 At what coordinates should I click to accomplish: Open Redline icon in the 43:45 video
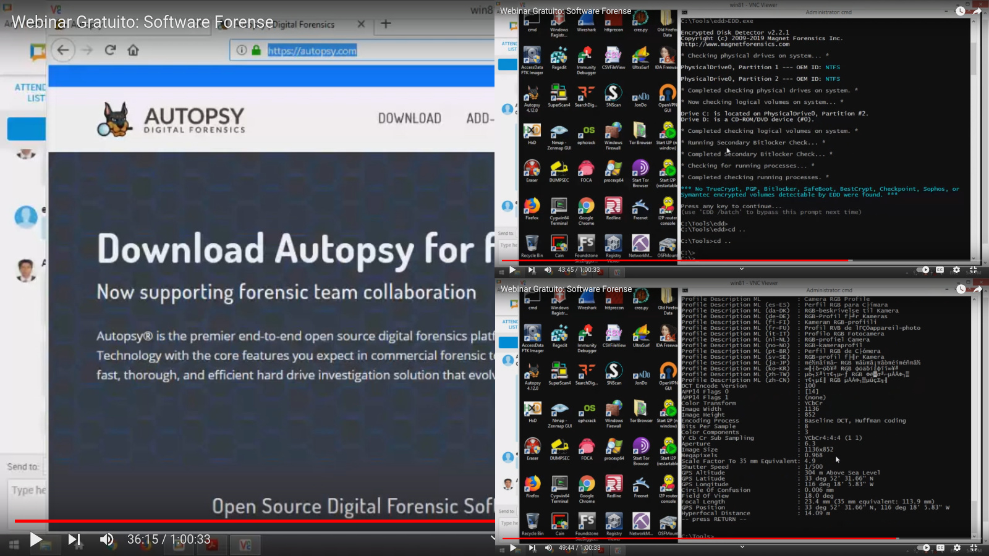[613, 209]
